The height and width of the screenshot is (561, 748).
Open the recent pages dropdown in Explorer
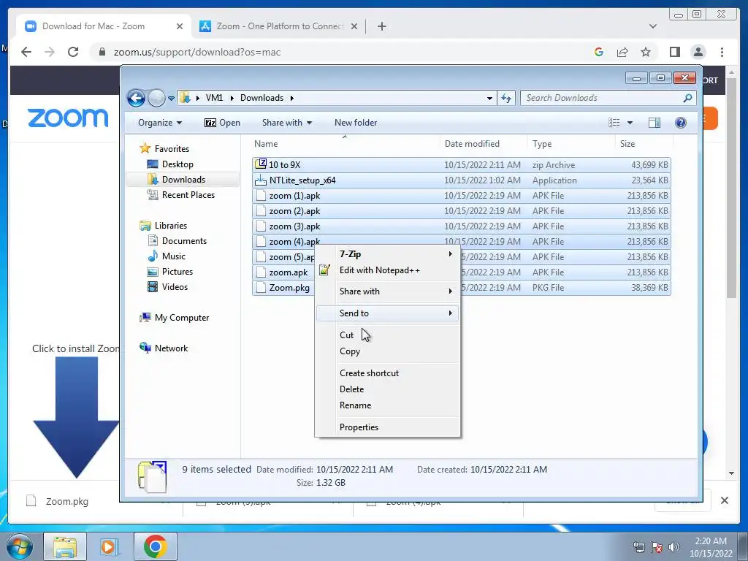(171, 99)
